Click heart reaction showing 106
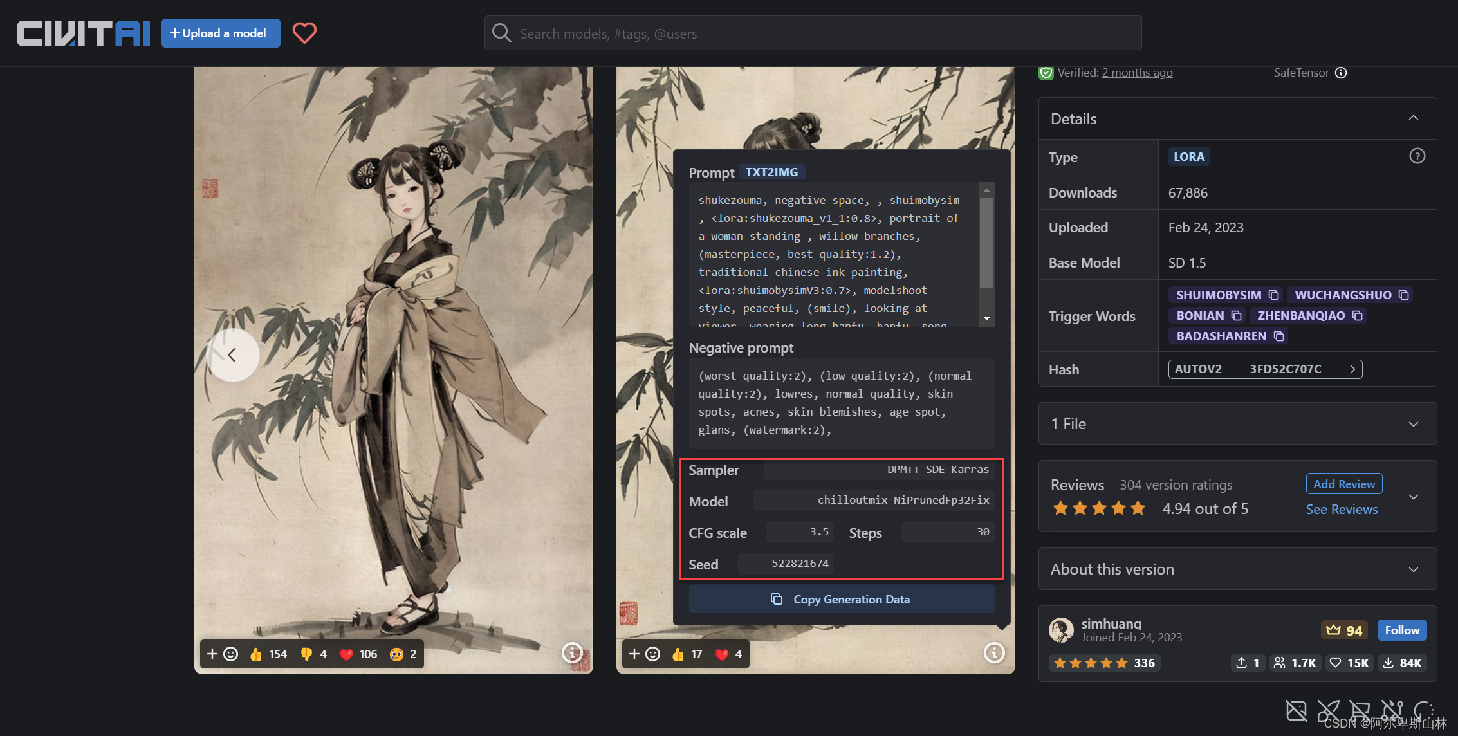The image size is (1458, 736). [x=358, y=654]
